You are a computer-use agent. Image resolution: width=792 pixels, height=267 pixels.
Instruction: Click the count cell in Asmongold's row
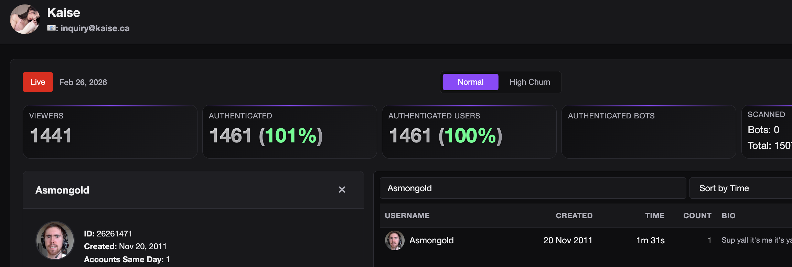pyautogui.click(x=709, y=240)
